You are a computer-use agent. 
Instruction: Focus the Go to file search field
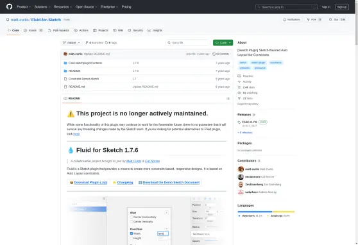click(187, 43)
